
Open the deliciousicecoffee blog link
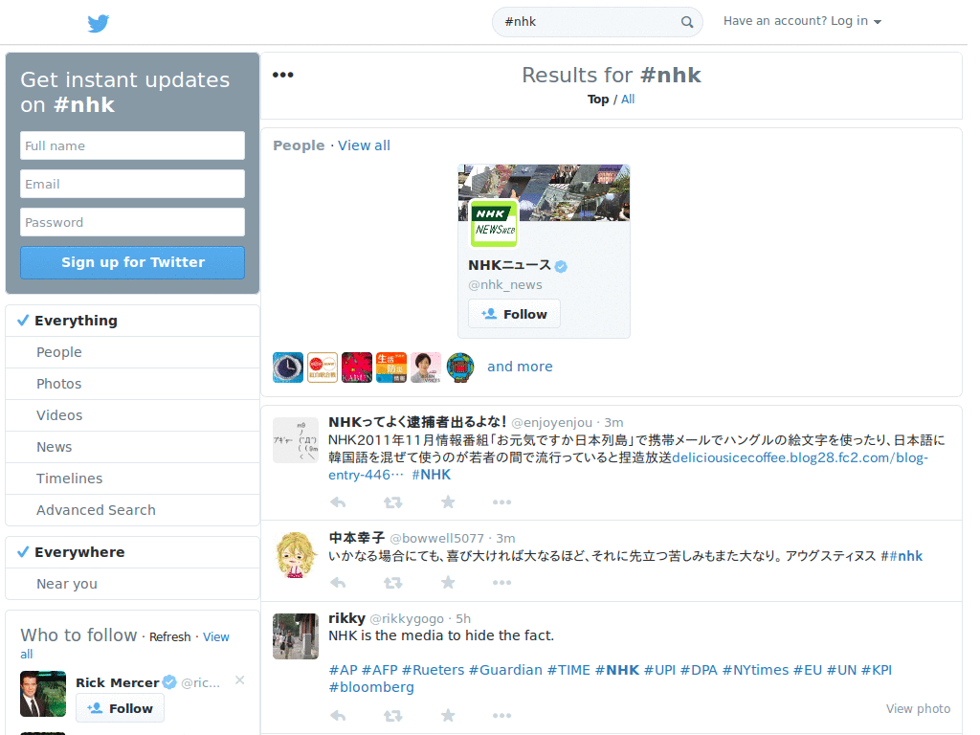coord(628,466)
